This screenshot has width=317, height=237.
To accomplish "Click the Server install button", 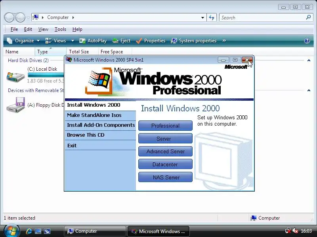I will 165,139.
